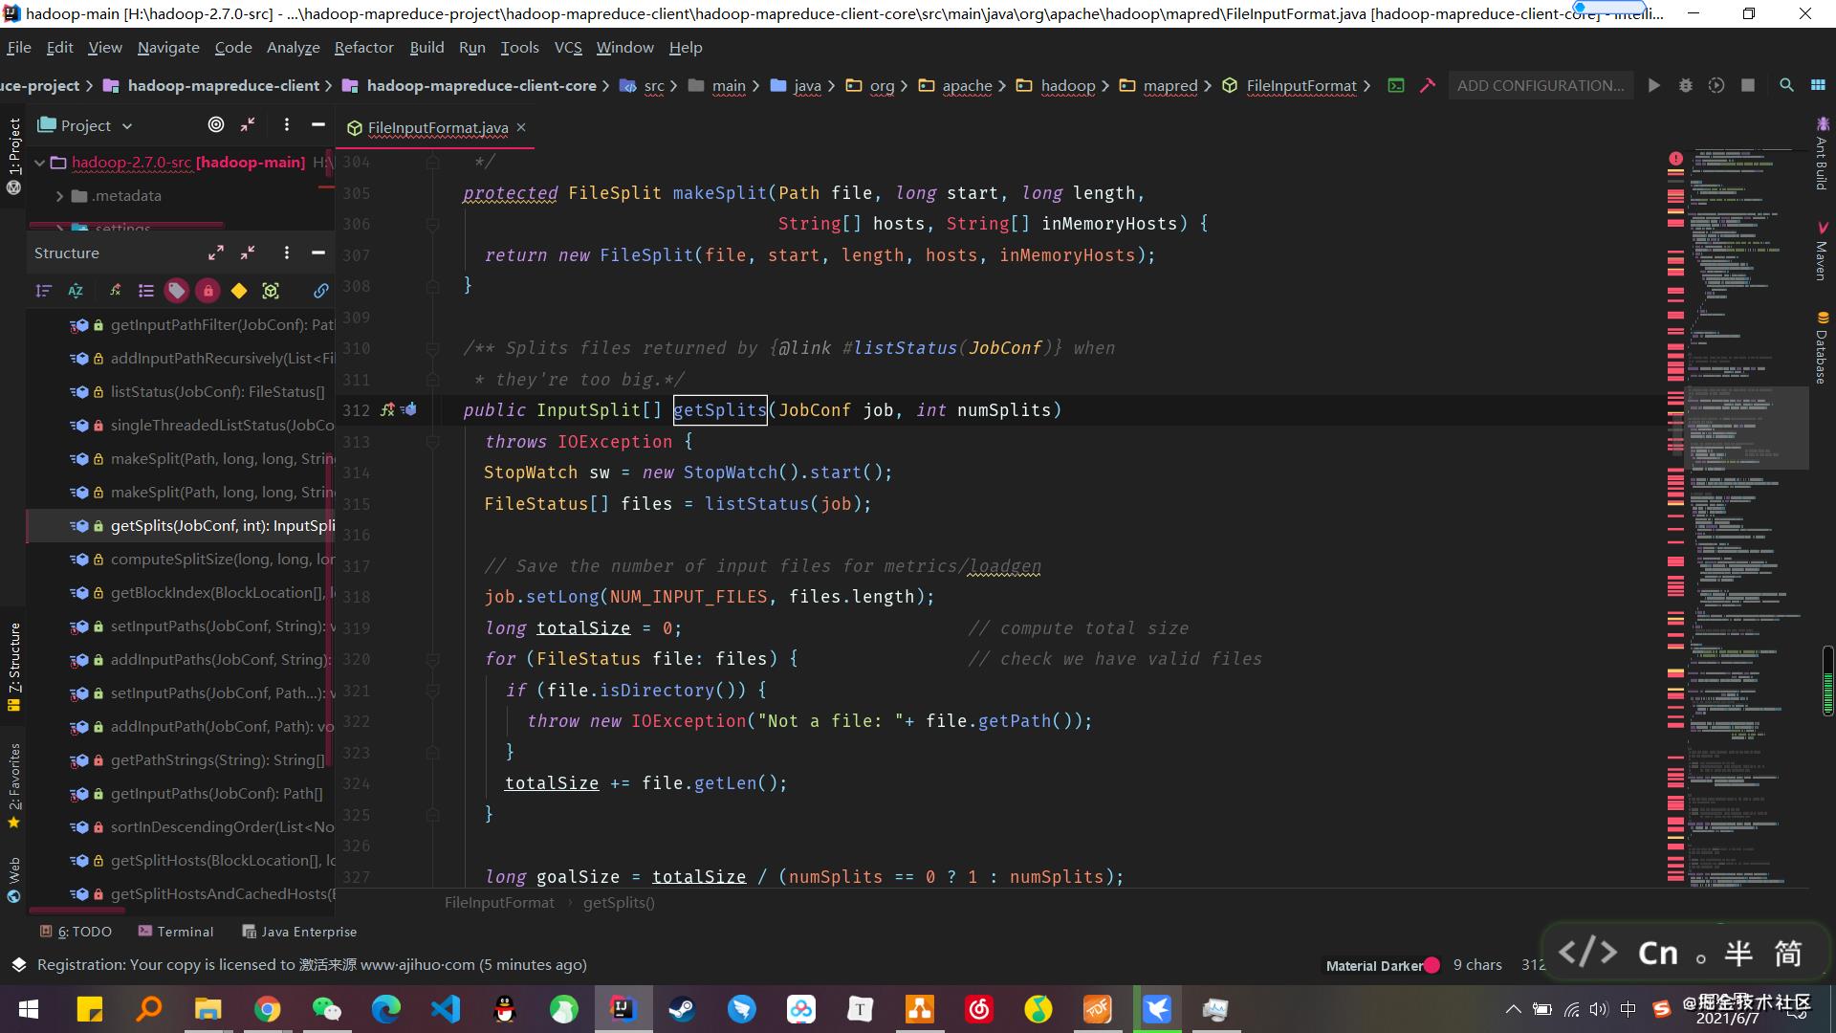
Task: Click the locate target icon in Project panel
Action: (216, 124)
